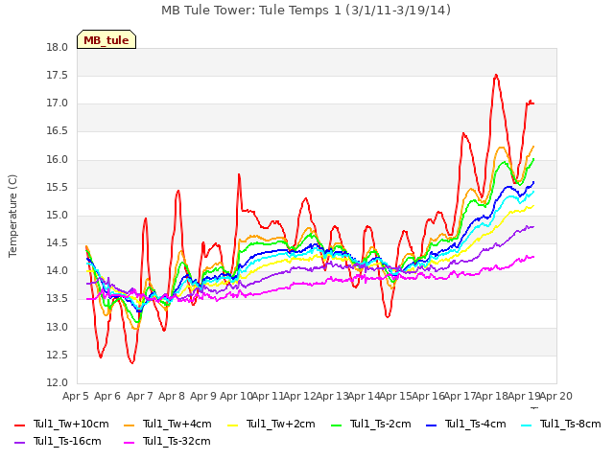This screenshot has width=614, height=460.
Task: Click the red Tul1_Tw+10cm legend swatch
Action: pyautogui.click(x=19, y=425)
